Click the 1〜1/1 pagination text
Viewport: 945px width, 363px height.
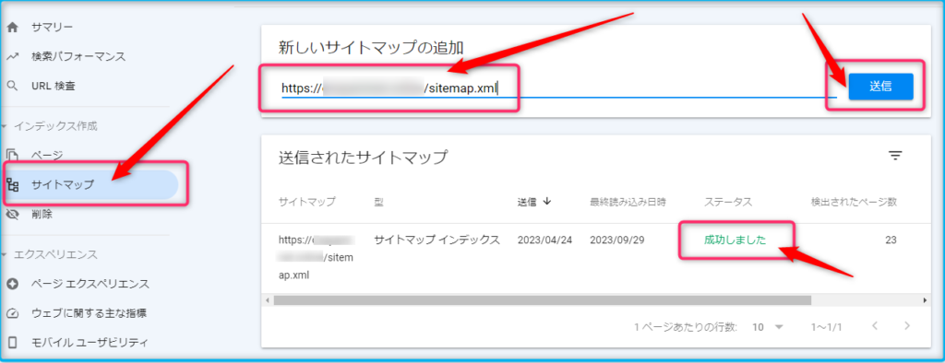[826, 327]
